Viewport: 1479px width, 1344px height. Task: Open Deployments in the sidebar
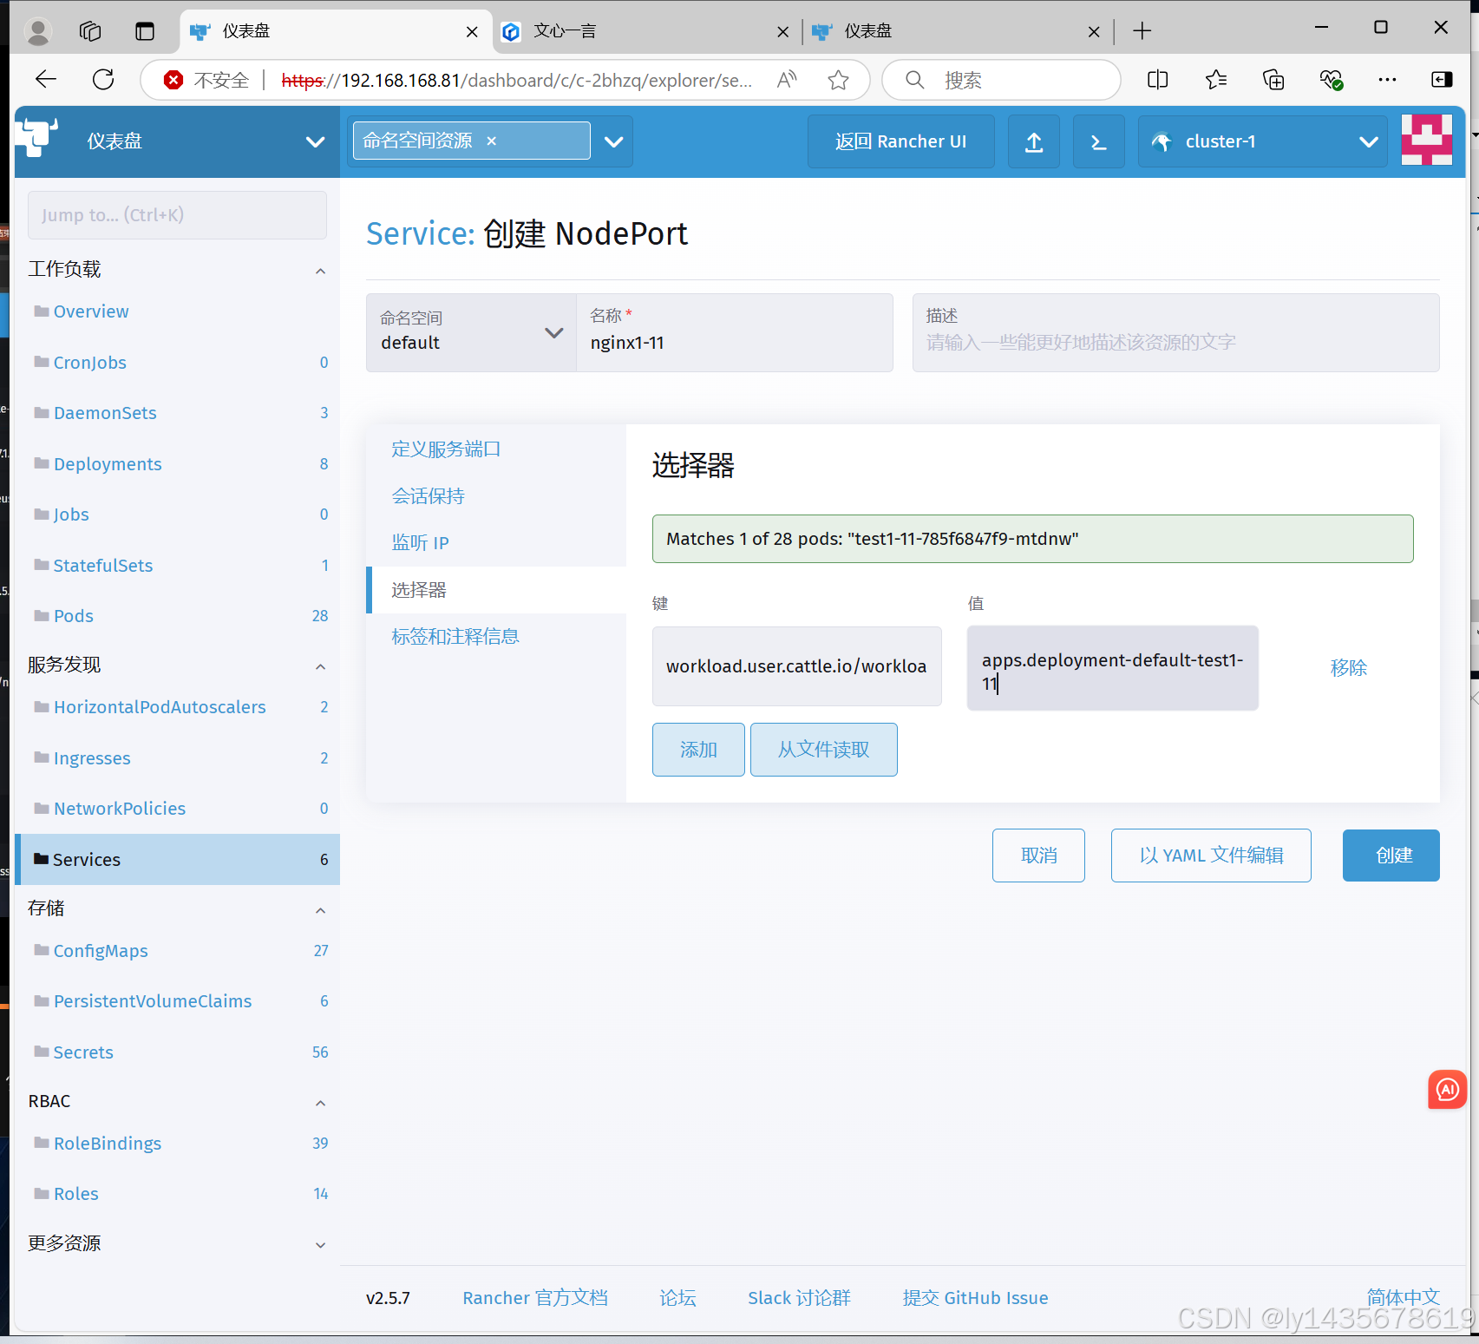point(108,464)
